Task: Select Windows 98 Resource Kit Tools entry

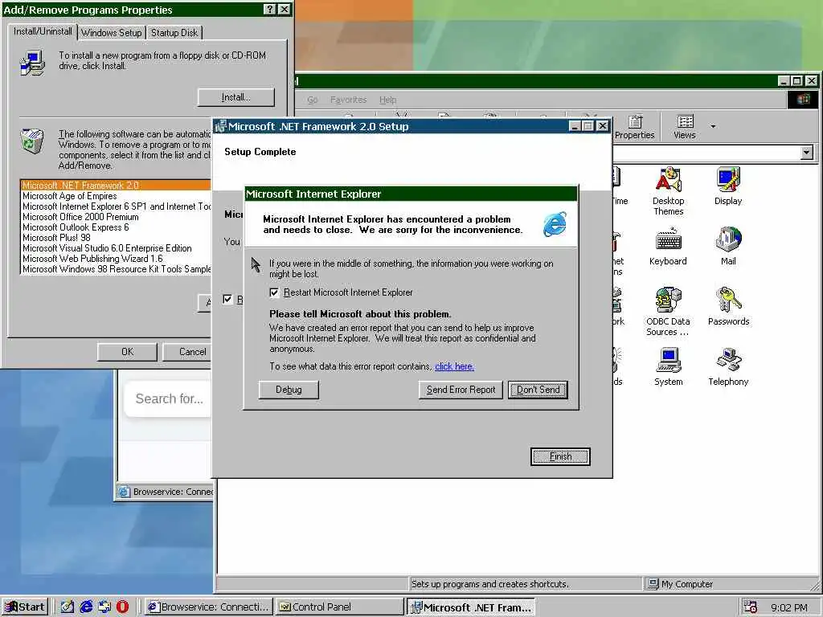Action: [116, 269]
